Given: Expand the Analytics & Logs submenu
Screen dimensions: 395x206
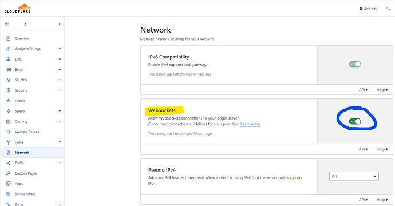Looking at the screenshot, I should (60, 49).
